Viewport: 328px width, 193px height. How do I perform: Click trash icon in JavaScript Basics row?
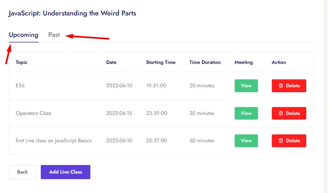pos(281,141)
